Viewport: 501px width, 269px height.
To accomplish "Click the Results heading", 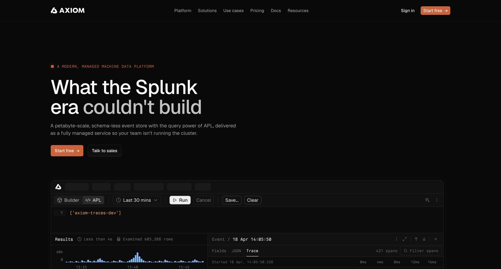I will pos(64,239).
